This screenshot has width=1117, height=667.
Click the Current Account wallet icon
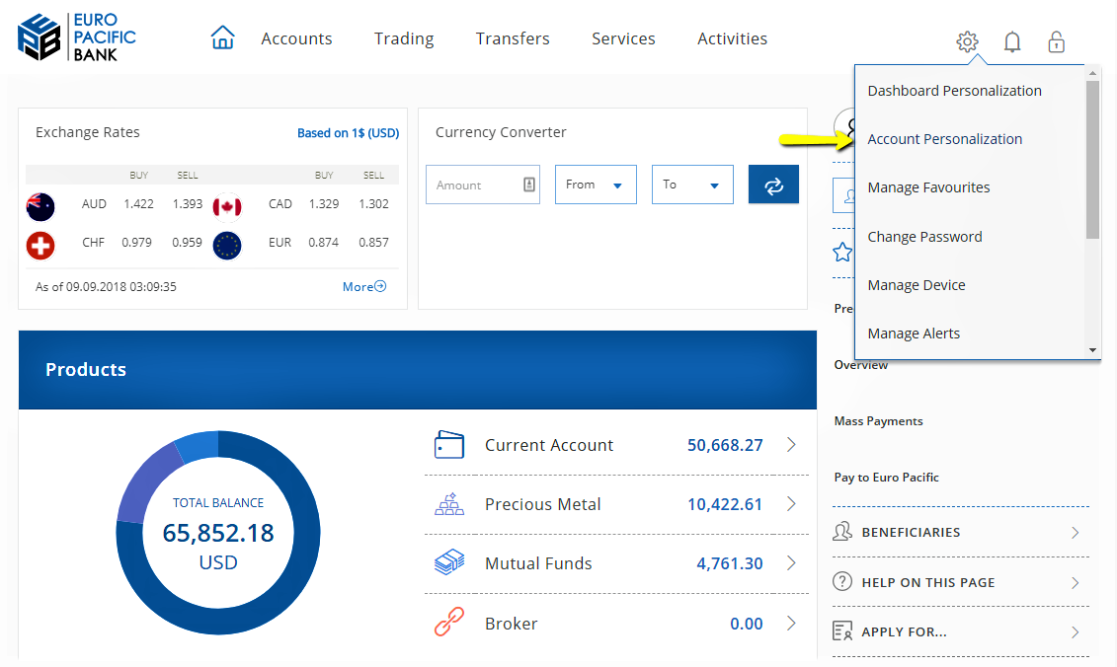pyautogui.click(x=448, y=445)
